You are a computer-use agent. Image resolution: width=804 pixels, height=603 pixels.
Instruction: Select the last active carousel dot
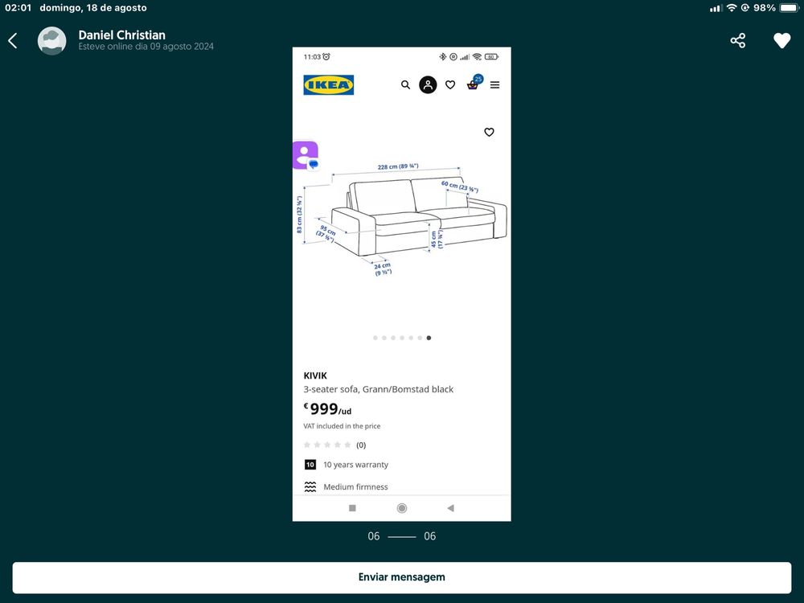pyautogui.click(x=429, y=338)
